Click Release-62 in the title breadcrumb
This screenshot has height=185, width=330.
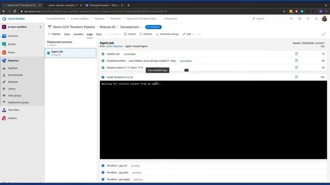pos(108,27)
